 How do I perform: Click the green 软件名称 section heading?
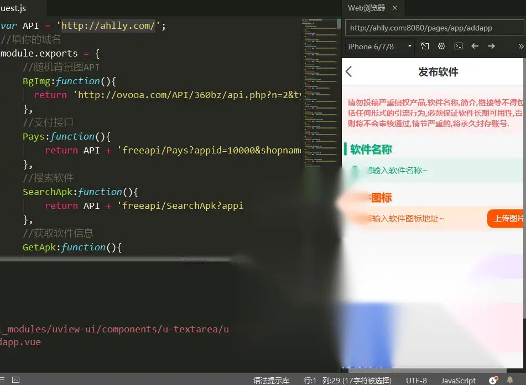[x=371, y=149]
